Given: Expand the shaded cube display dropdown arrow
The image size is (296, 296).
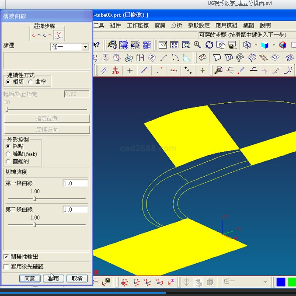Looking at the screenshot, I should point(273,45).
